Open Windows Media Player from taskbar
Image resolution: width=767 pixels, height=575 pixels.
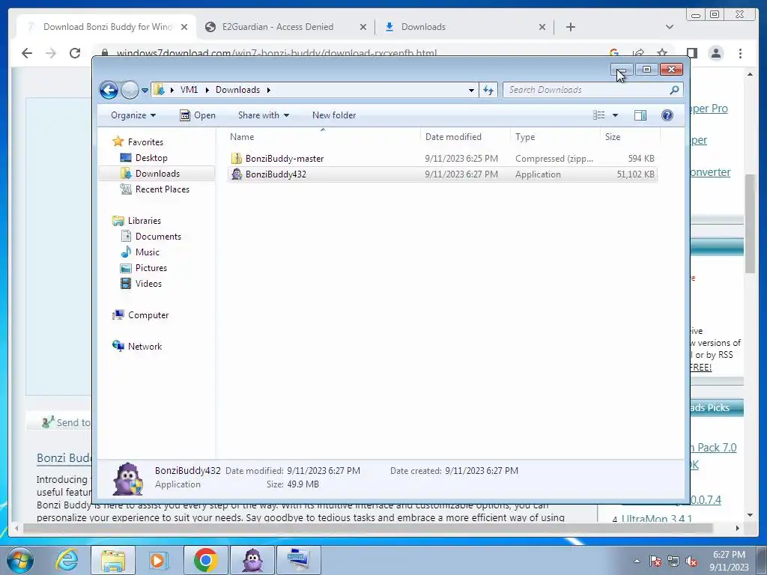click(x=159, y=560)
